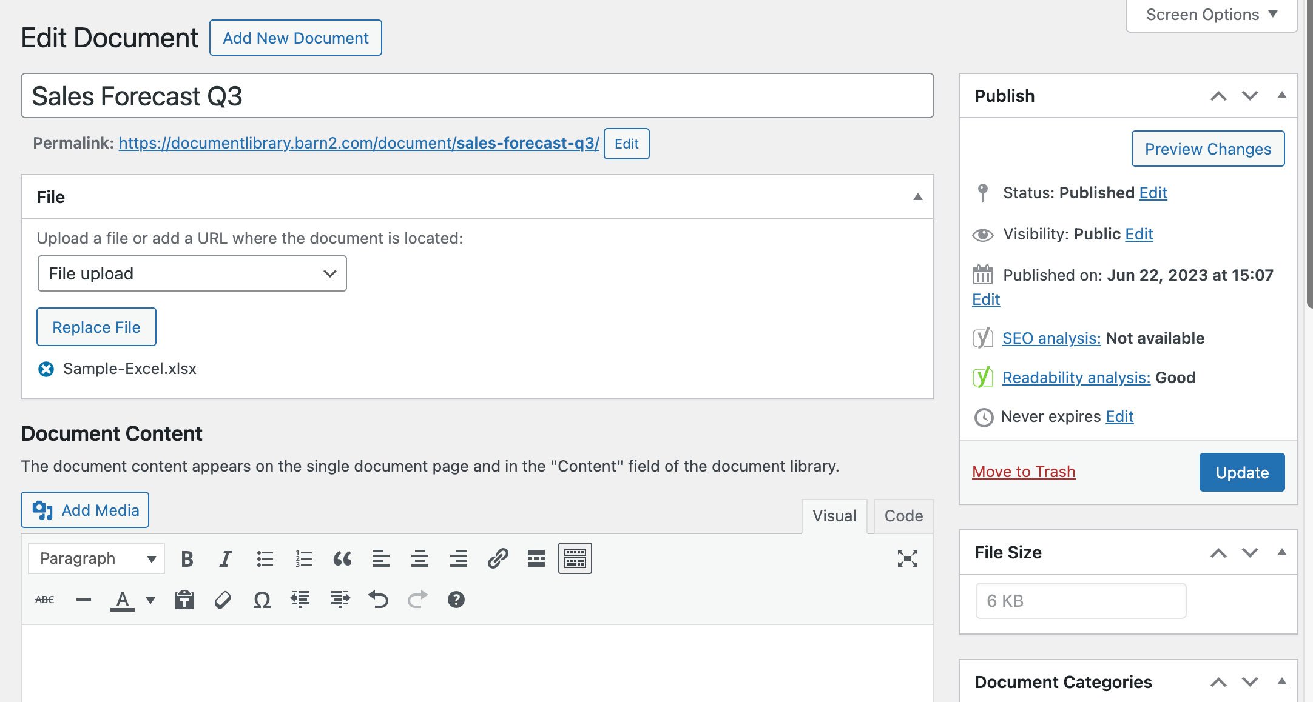Open the Paragraph format dropdown

[96, 558]
